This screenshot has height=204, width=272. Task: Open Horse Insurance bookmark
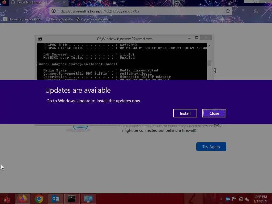click(x=23, y=19)
